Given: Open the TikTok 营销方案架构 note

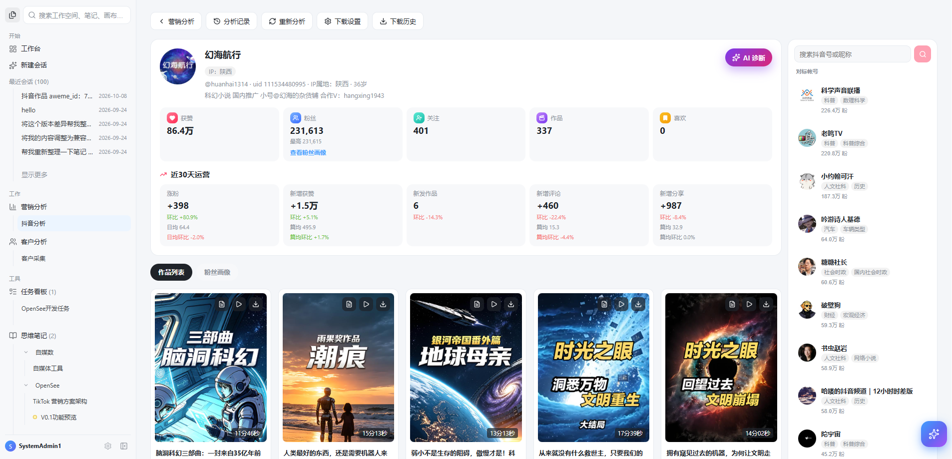Looking at the screenshot, I should click(60, 402).
